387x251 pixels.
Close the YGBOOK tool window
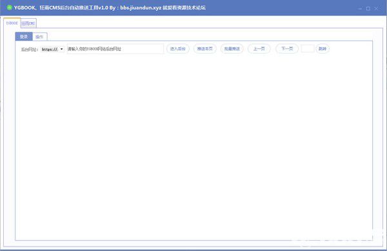(376, 8)
